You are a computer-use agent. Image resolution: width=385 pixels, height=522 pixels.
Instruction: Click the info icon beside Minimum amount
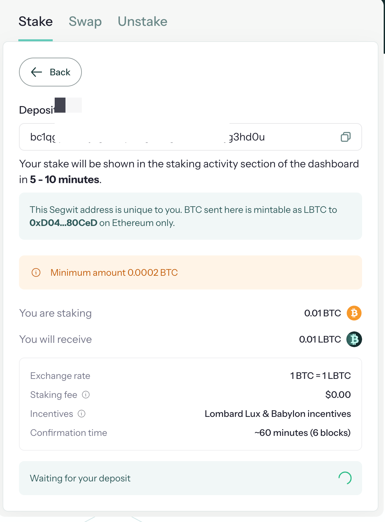[x=36, y=272]
